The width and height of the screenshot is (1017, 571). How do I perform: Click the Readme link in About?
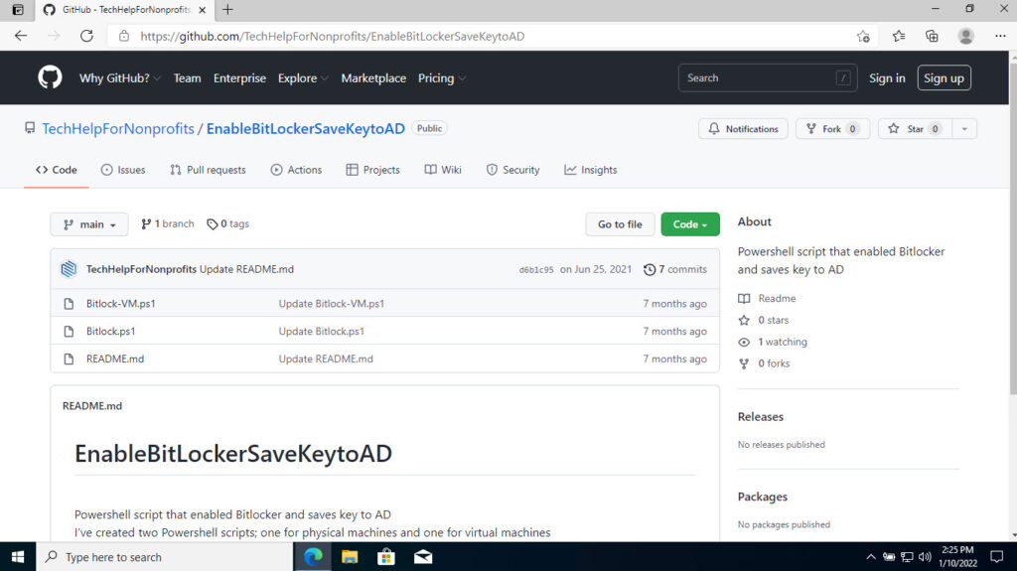pos(777,299)
